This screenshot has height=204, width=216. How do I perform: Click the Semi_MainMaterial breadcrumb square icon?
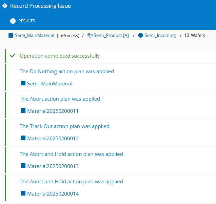11,35
